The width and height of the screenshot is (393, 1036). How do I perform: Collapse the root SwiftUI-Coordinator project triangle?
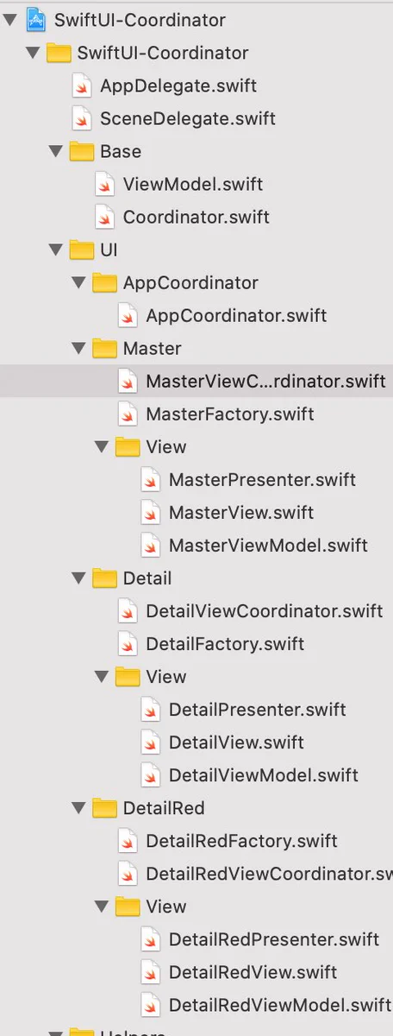click(x=10, y=20)
